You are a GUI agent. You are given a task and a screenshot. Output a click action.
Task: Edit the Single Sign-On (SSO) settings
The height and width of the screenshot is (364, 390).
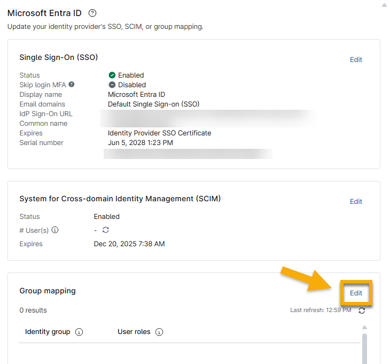coord(356,60)
